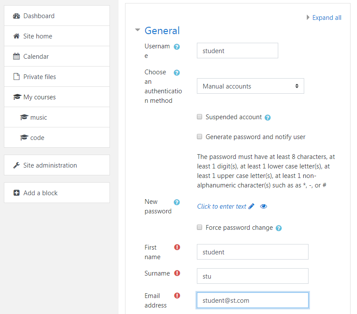
Task: Collapse the General section
Action: (x=138, y=30)
